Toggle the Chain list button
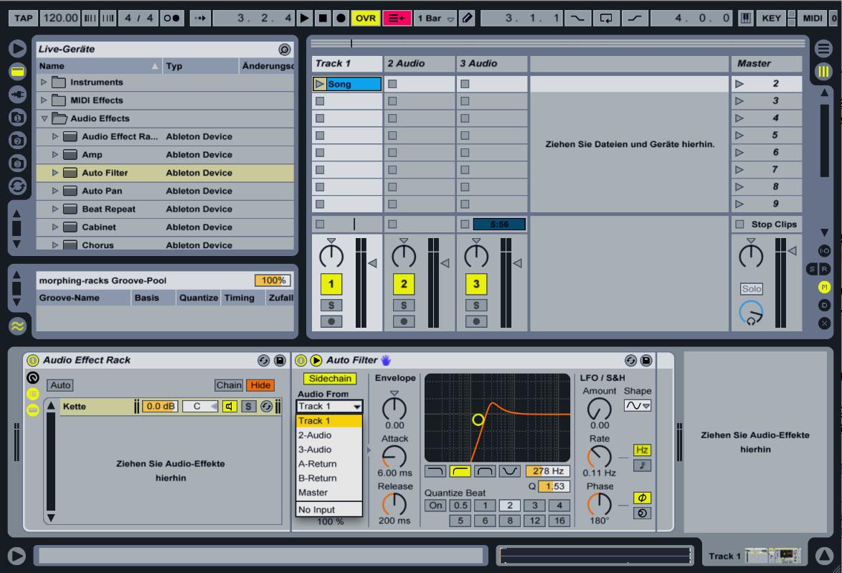 (229, 385)
